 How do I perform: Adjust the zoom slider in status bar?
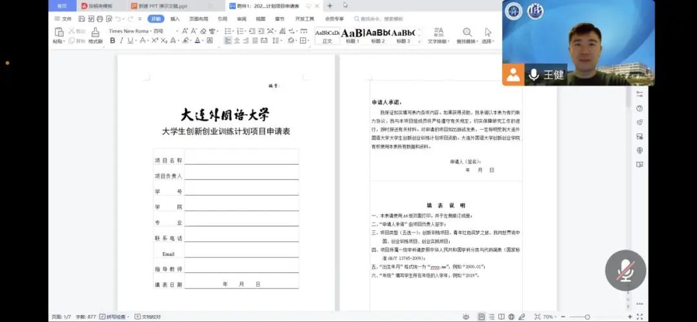pyautogui.click(x=588, y=317)
